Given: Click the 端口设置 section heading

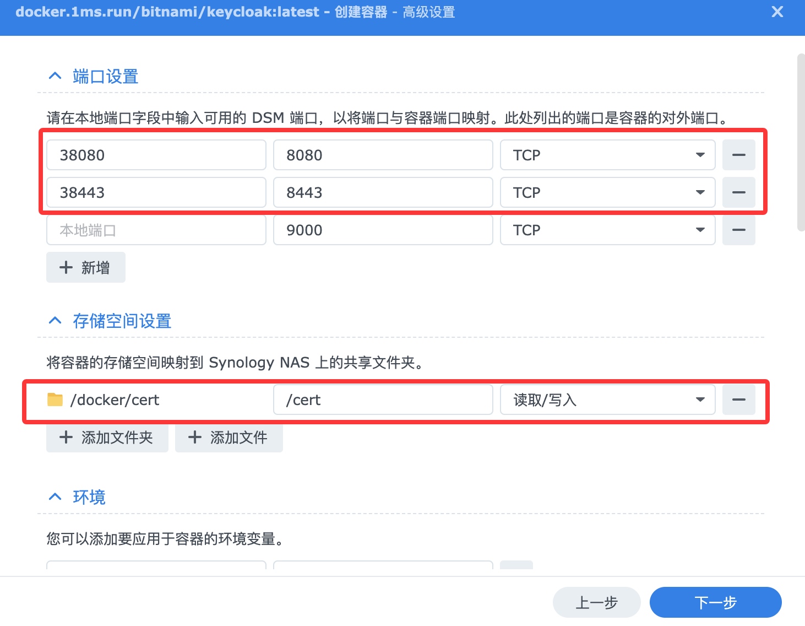Looking at the screenshot, I should pos(106,76).
